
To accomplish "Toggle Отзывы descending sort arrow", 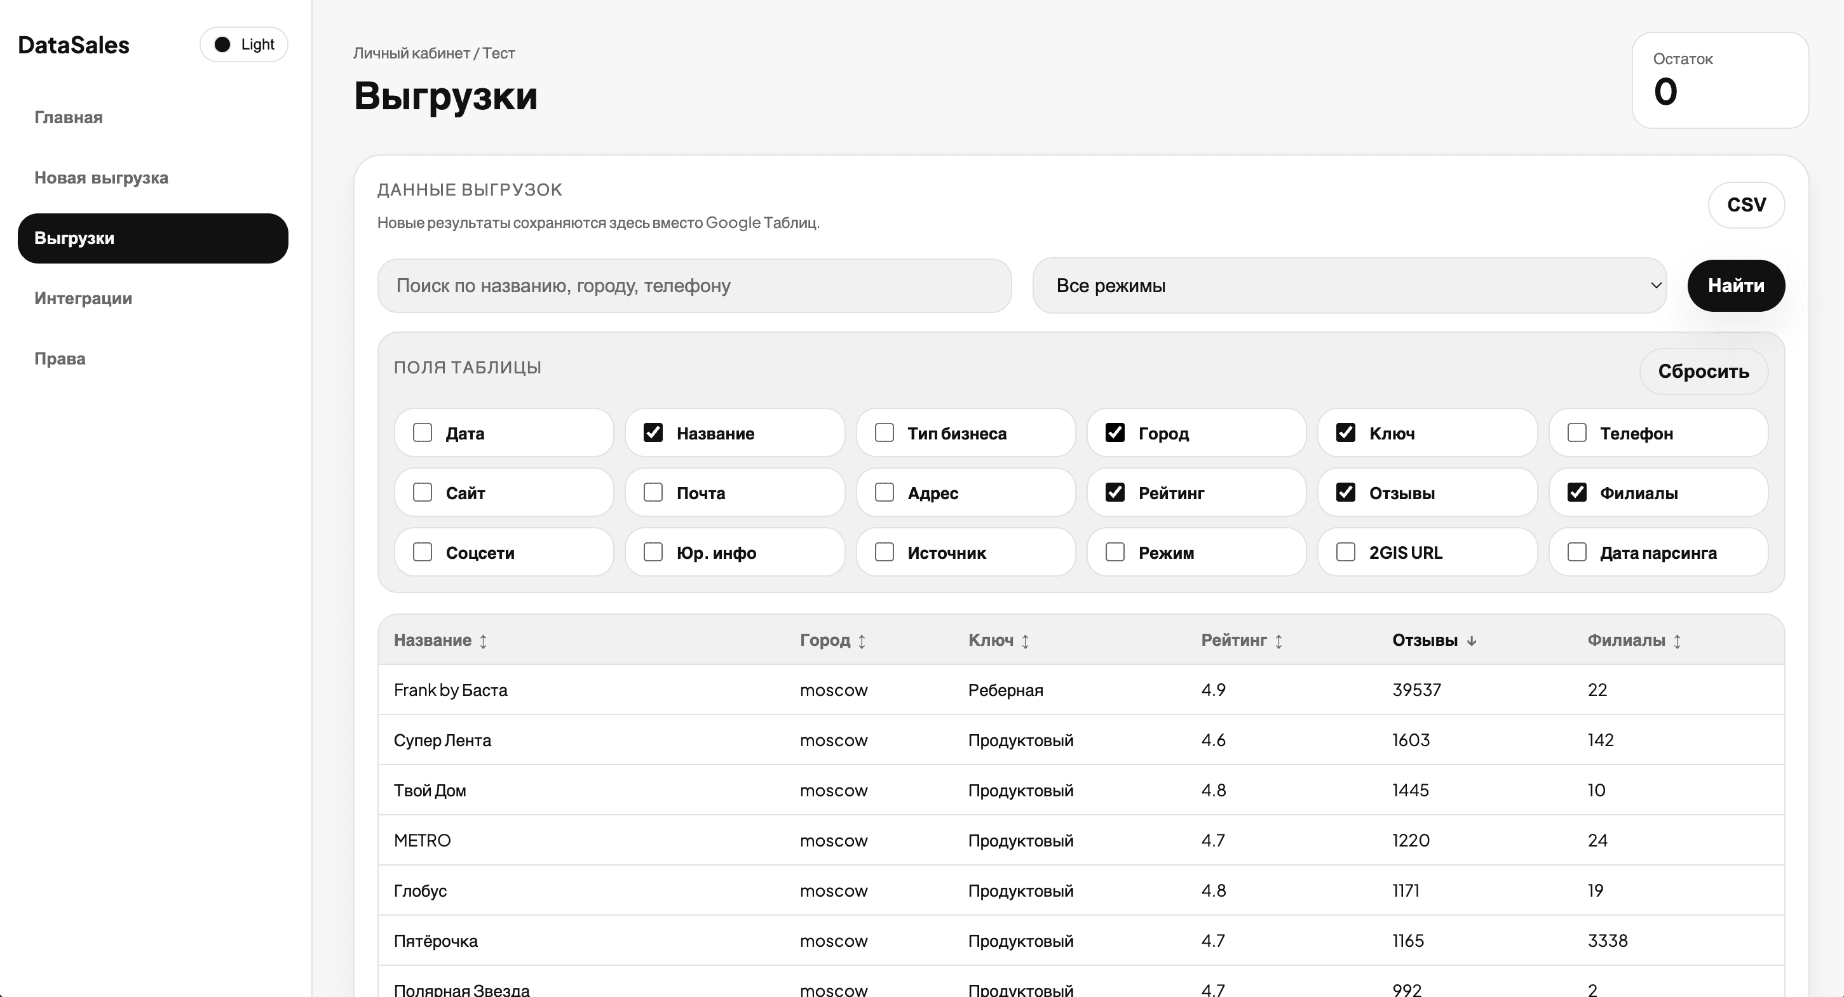I will (x=1471, y=641).
